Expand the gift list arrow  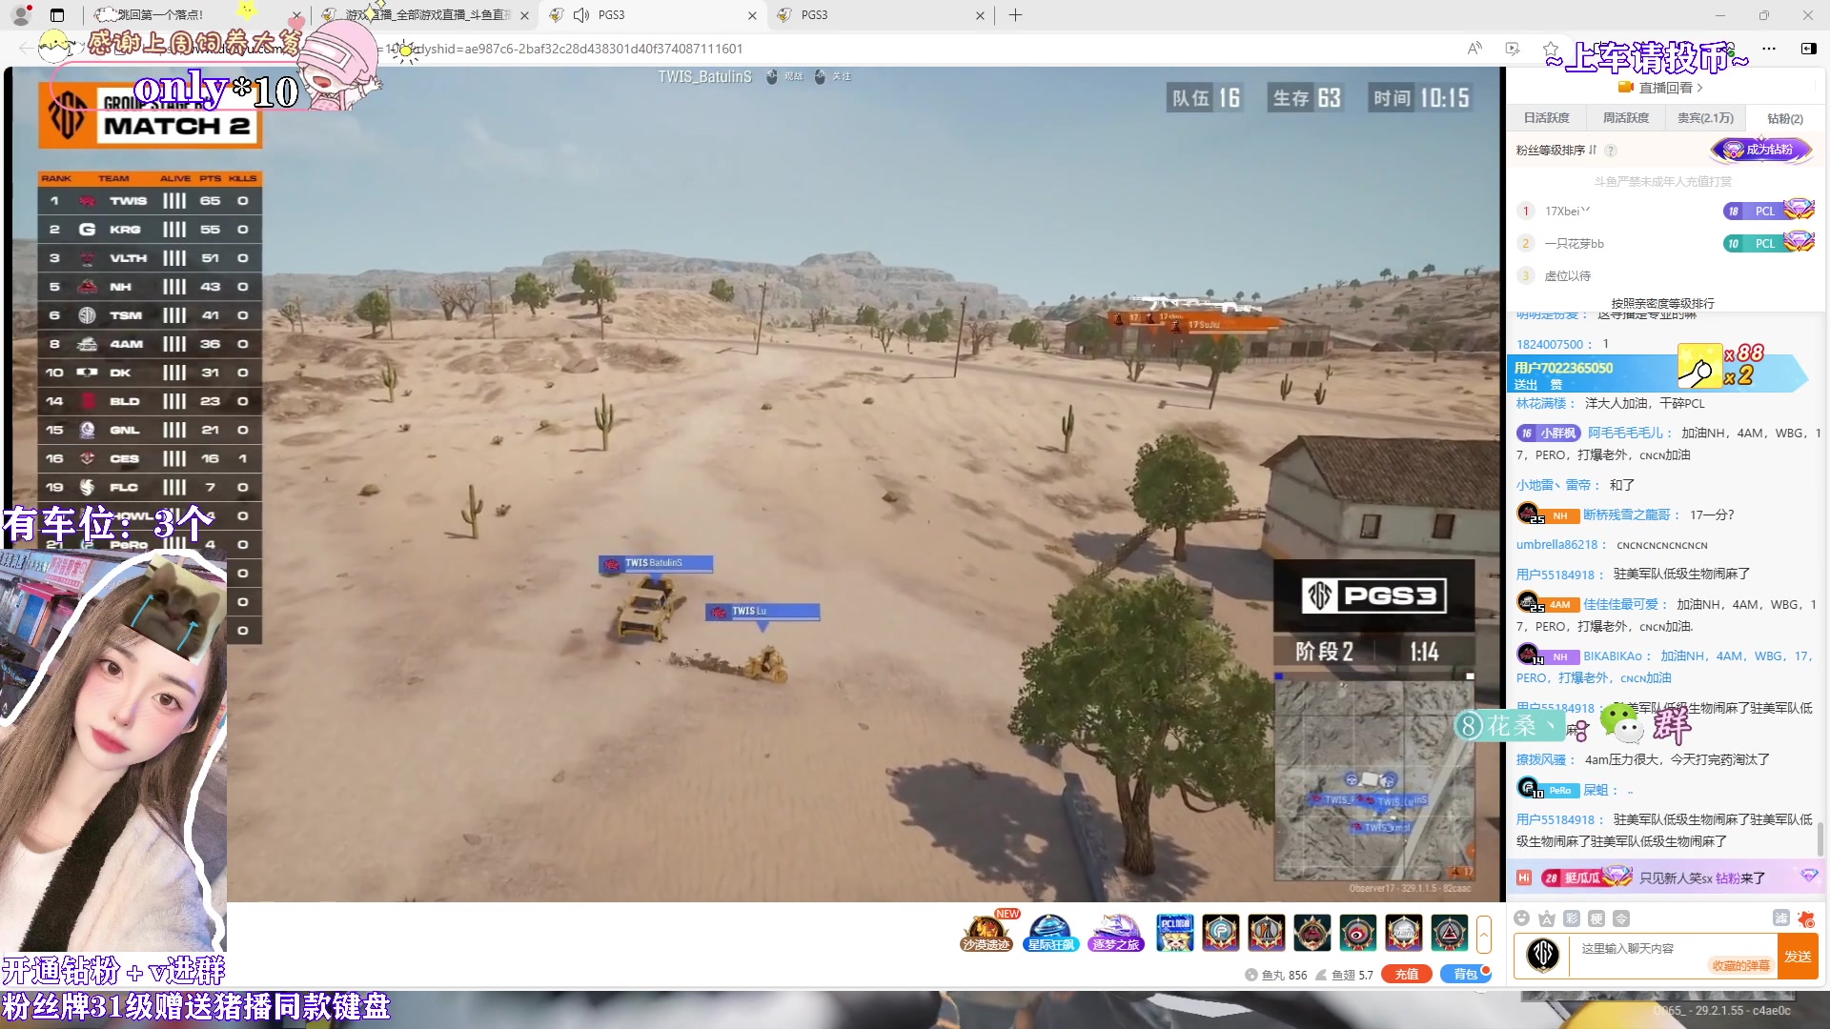click(1484, 934)
